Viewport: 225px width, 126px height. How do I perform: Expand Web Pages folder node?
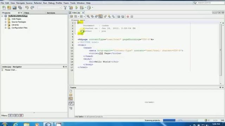coord(6,19)
